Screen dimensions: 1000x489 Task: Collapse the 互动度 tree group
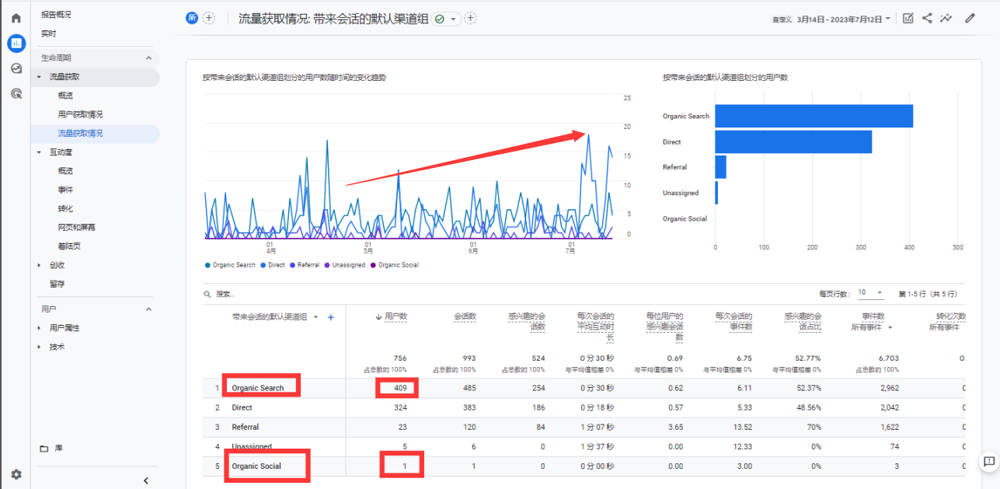pos(39,152)
